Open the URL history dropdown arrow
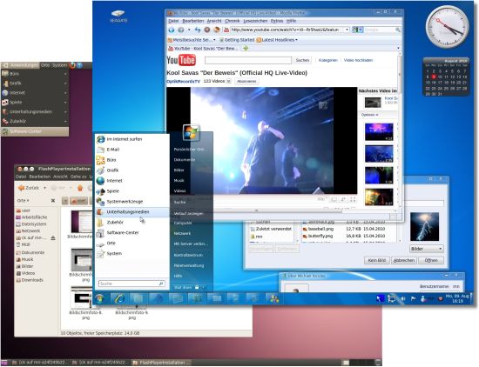The height and width of the screenshot is (367, 479). 347,30
